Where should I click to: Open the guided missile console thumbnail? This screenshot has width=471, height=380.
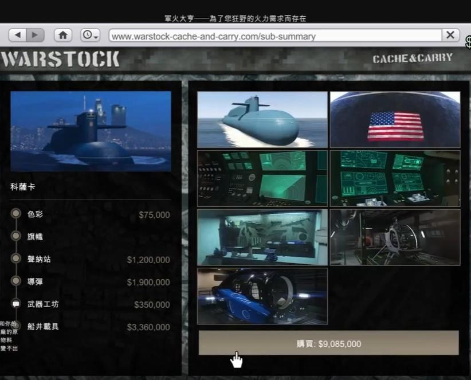(x=395, y=178)
